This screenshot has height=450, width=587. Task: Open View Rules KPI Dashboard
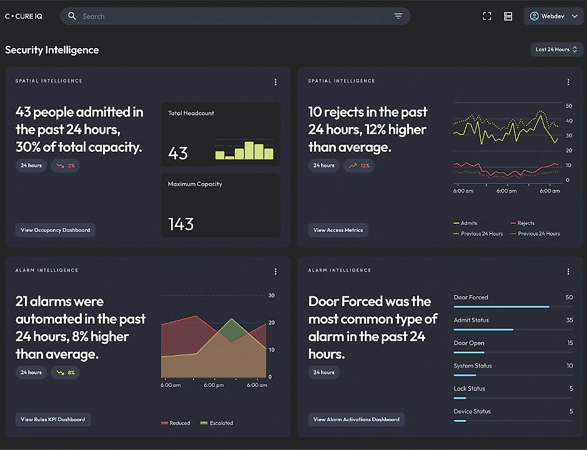tap(53, 419)
